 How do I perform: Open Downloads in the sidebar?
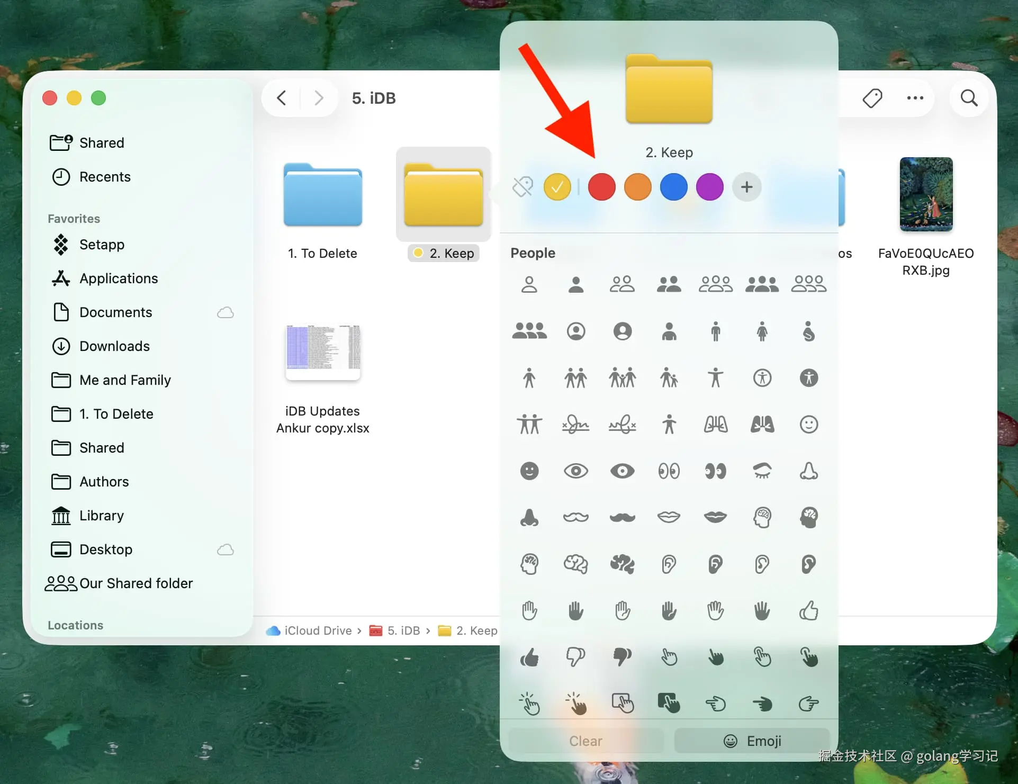114,346
